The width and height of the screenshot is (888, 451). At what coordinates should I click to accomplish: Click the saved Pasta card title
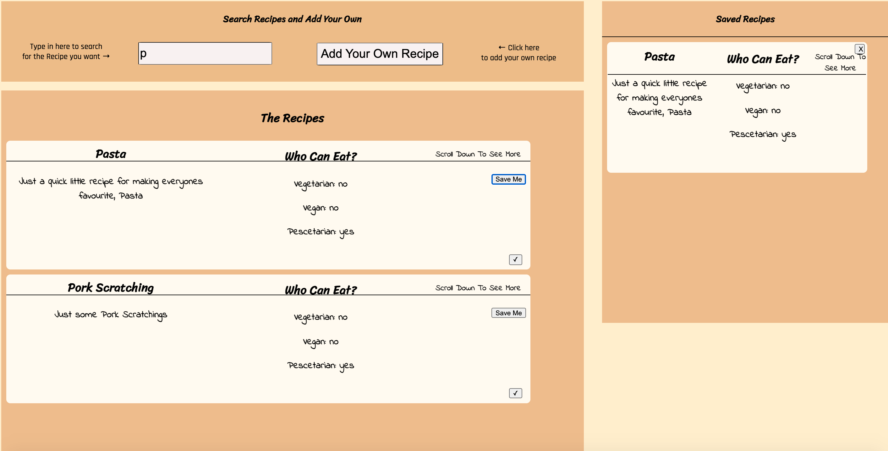(659, 57)
